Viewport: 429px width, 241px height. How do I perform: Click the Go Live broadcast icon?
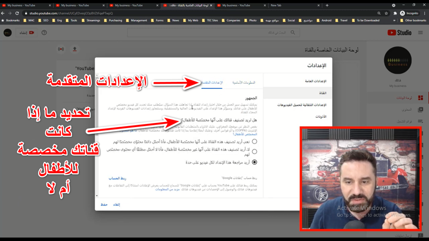61,49
